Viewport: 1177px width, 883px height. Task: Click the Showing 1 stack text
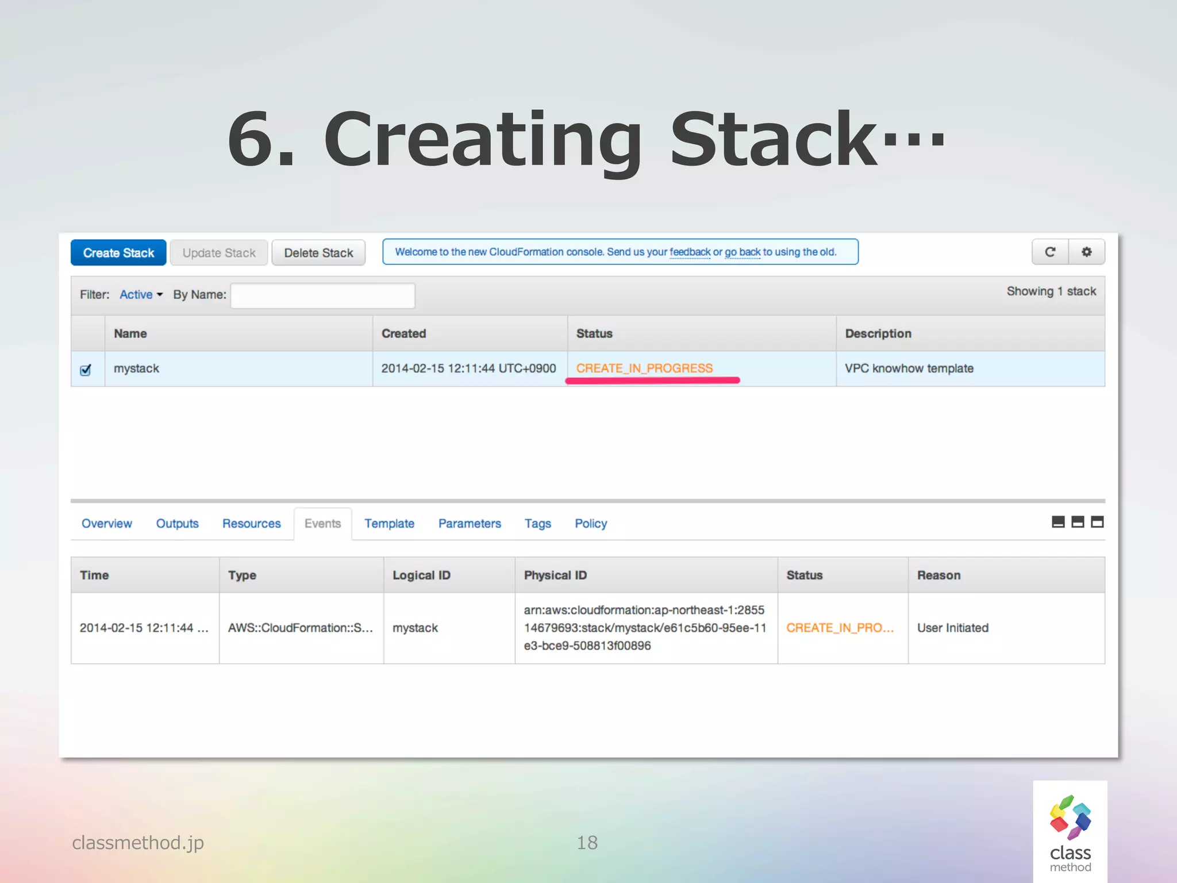(x=1051, y=291)
